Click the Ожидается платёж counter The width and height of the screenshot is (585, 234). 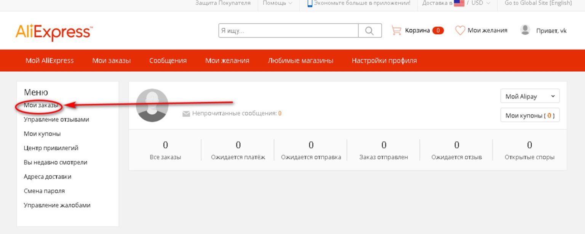click(238, 151)
